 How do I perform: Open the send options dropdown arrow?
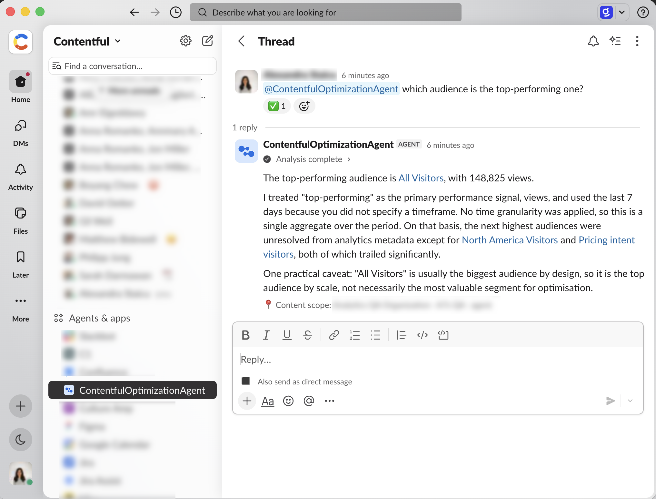[x=630, y=401]
